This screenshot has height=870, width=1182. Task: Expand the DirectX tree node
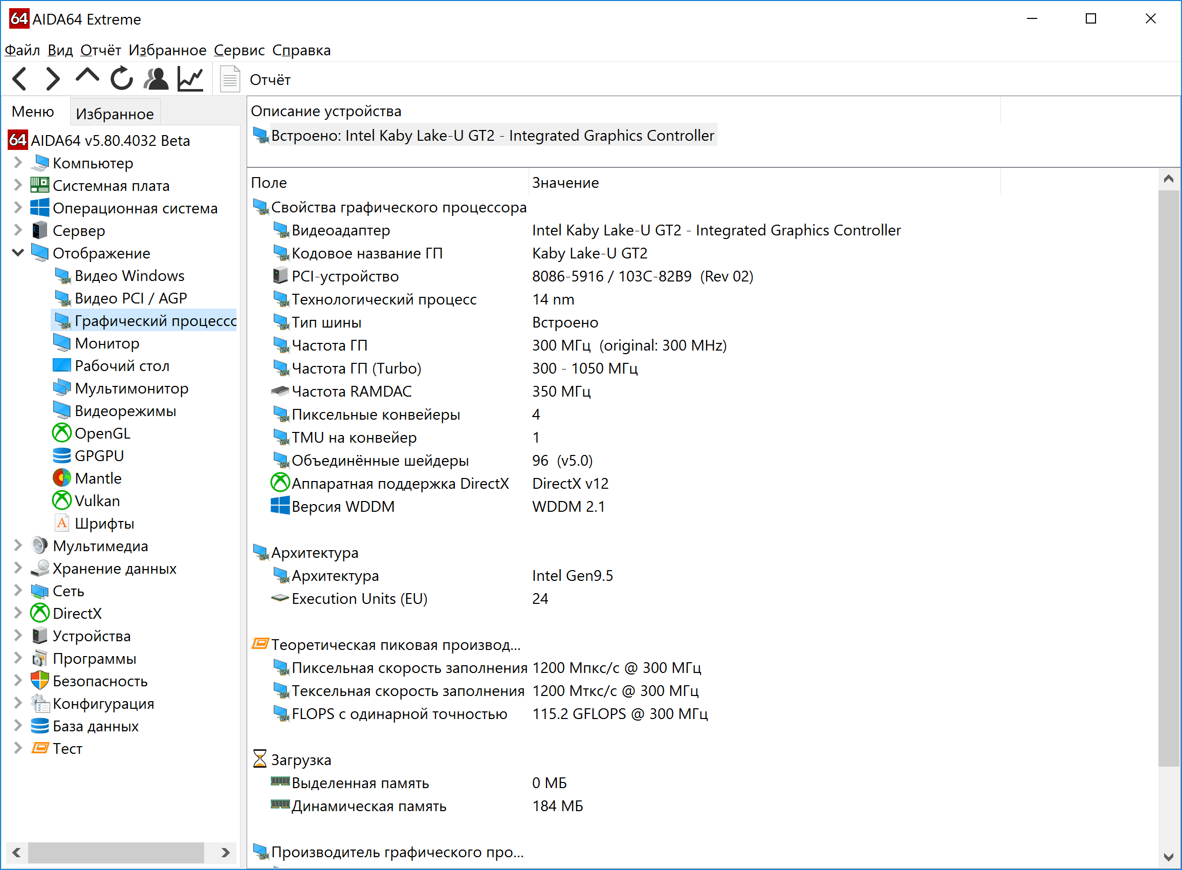[18, 613]
